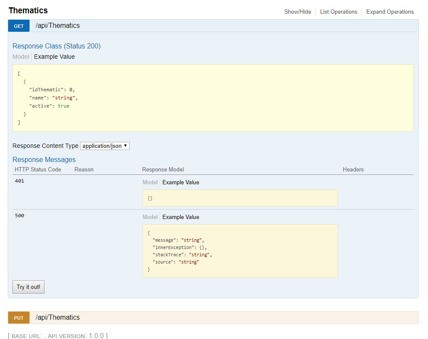Switch to Model tab for Status 200 response
This screenshot has height=339, width=428.
point(21,57)
